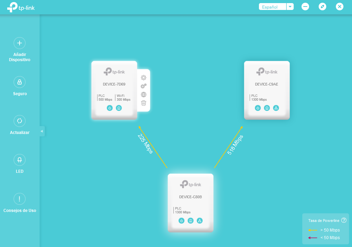352x247 pixels.
Task: Click the 518 Mbps link rate label
Action: 235,145
